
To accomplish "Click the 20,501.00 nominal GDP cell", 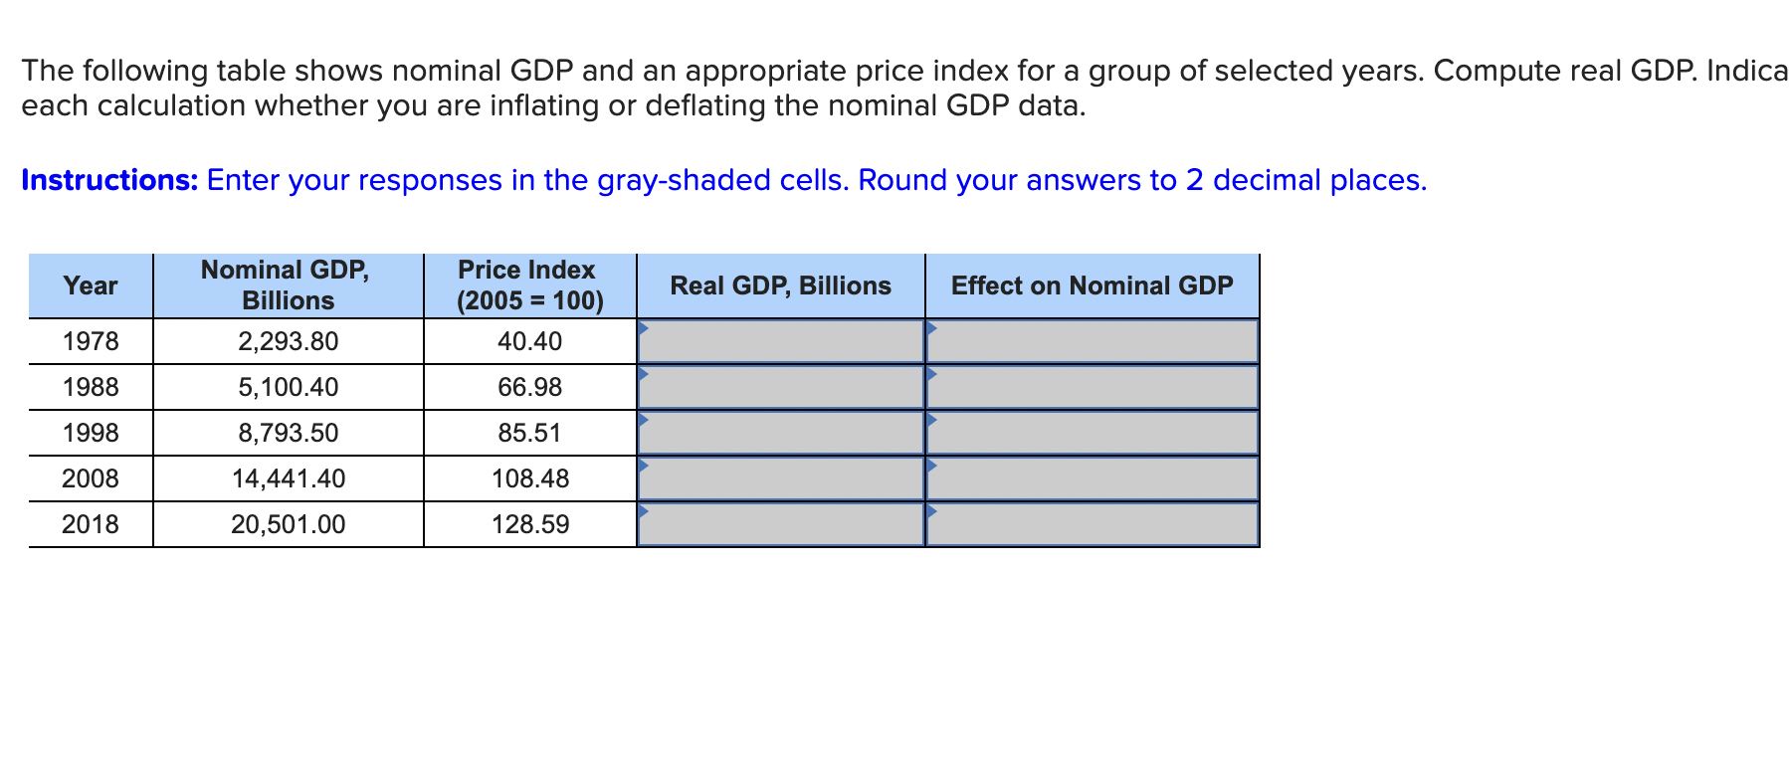I will (x=289, y=524).
